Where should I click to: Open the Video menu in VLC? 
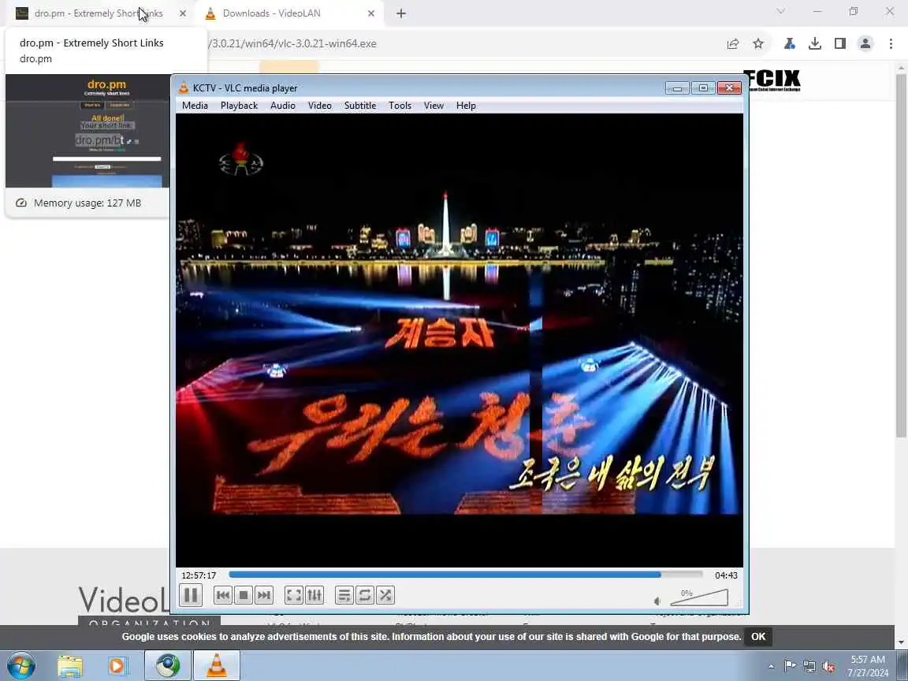(320, 106)
